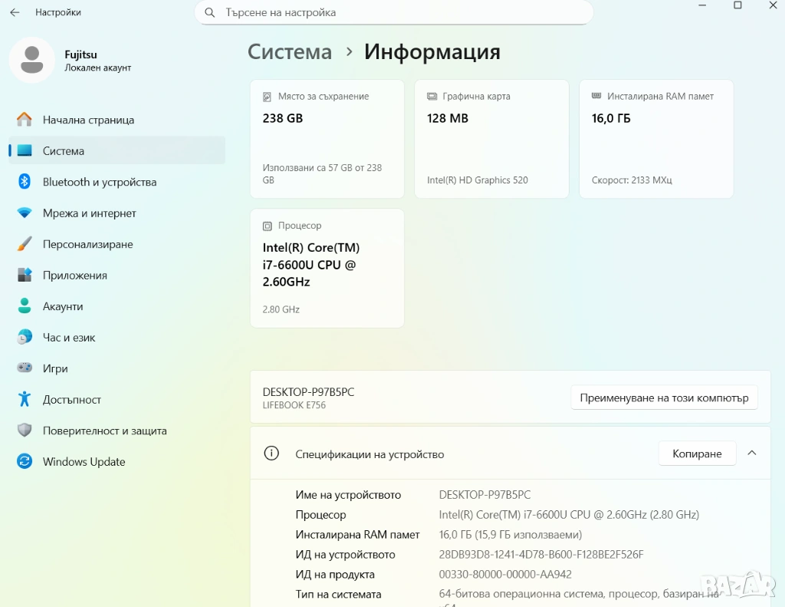Screen dimensions: 785x607
Task: Open Час и език settings
Action: coord(69,338)
